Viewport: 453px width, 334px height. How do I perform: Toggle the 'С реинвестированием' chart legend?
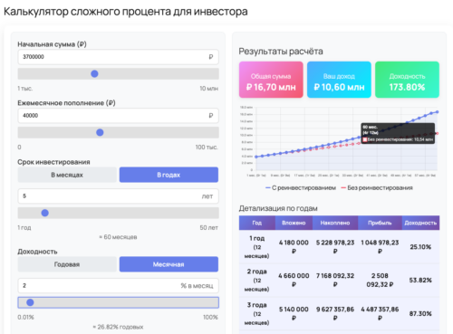[301, 187]
